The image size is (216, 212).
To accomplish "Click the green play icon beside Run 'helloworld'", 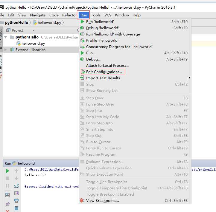I will (82, 21).
